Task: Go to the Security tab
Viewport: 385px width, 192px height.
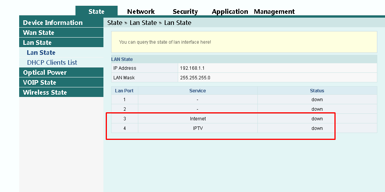Action: (x=185, y=11)
